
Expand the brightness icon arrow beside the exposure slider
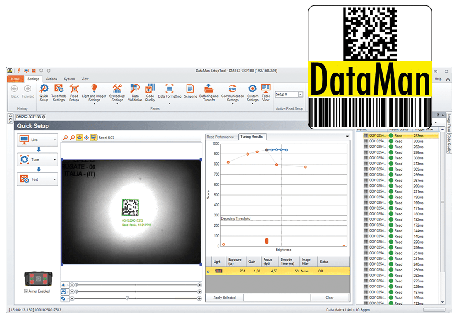(x=68, y=285)
